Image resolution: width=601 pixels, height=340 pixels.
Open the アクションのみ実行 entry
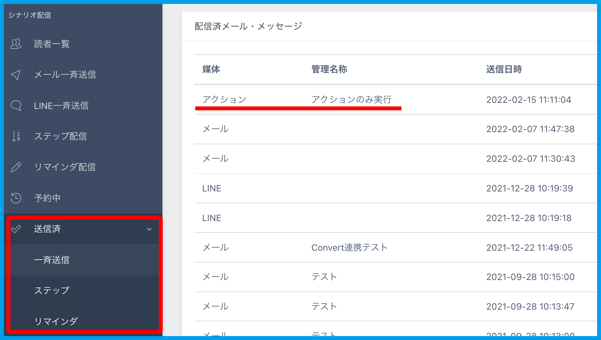pyautogui.click(x=351, y=100)
